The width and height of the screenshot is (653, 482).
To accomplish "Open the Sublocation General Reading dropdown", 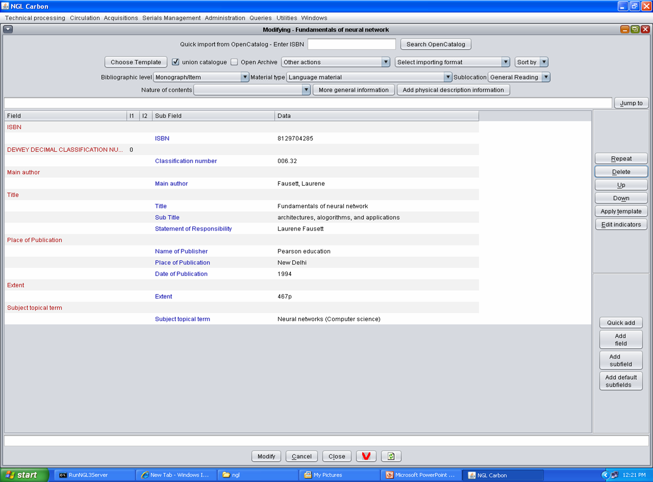I will (x=519, y=77).
